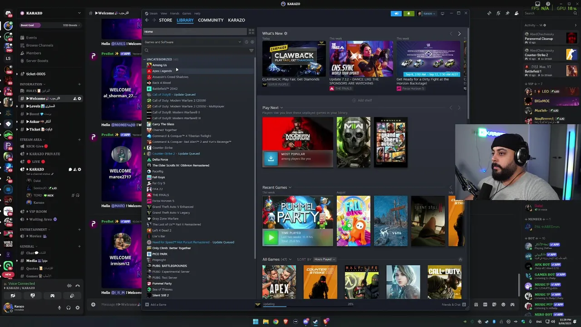Screen dimensions: 581x327
Task: Open the KARAZO profile tab in Steam
Action: pos(236,20)
